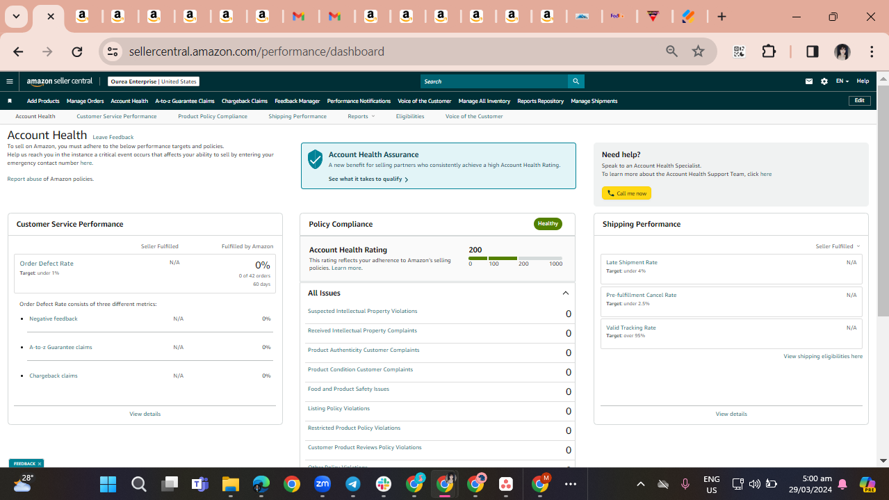Click the Edit bookmarks button

click(860, 101)
